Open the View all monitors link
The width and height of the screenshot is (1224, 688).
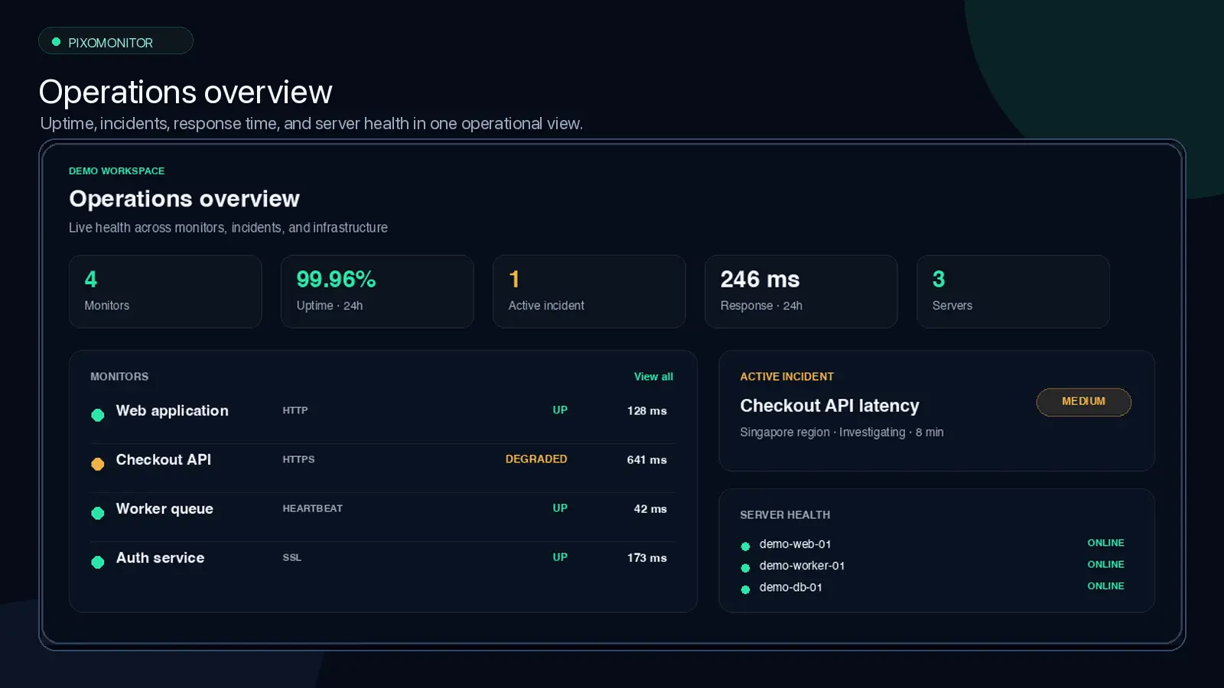653,377
